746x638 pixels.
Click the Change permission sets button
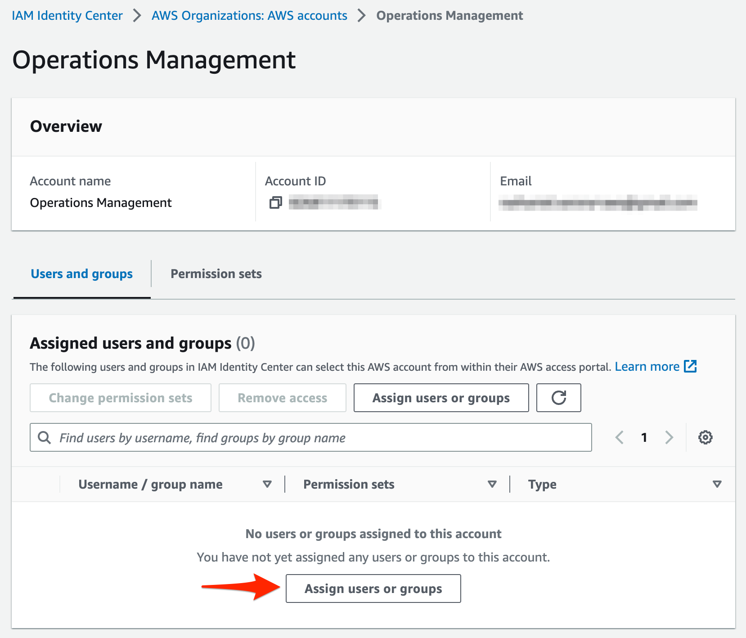(x=121, y=398)
